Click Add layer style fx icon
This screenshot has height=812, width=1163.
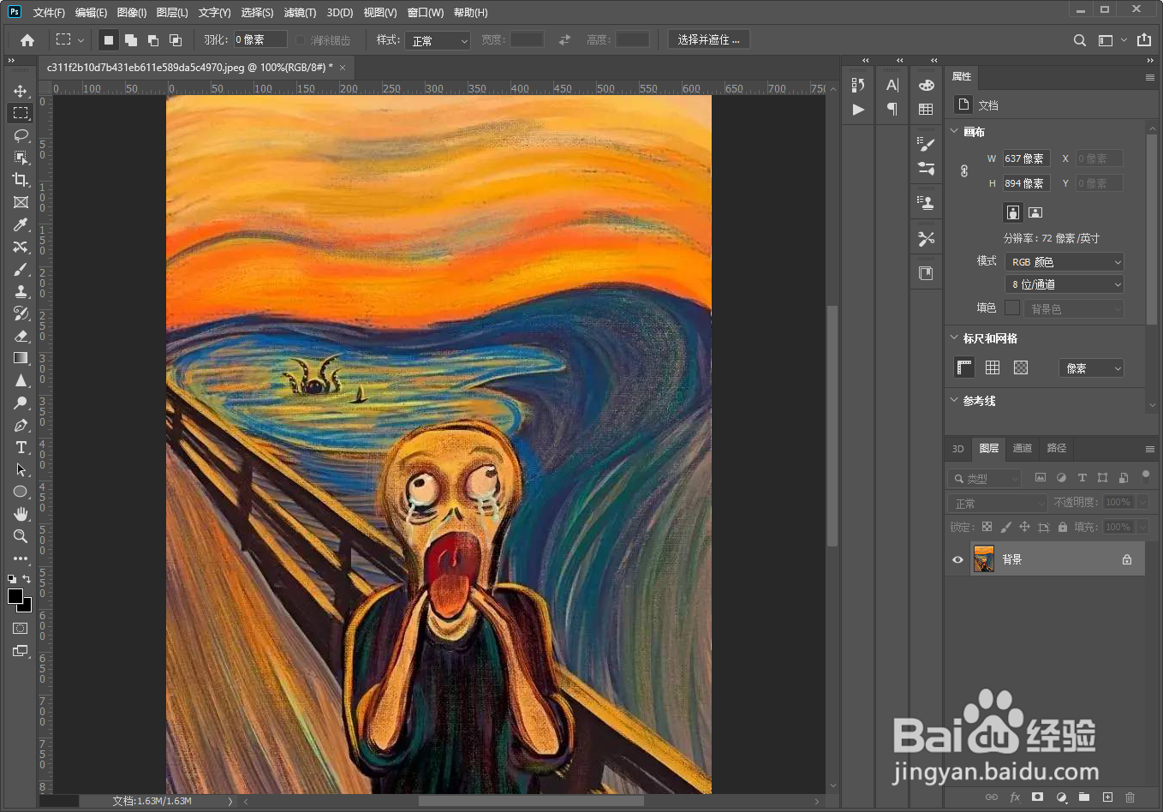click(1015, 797)
